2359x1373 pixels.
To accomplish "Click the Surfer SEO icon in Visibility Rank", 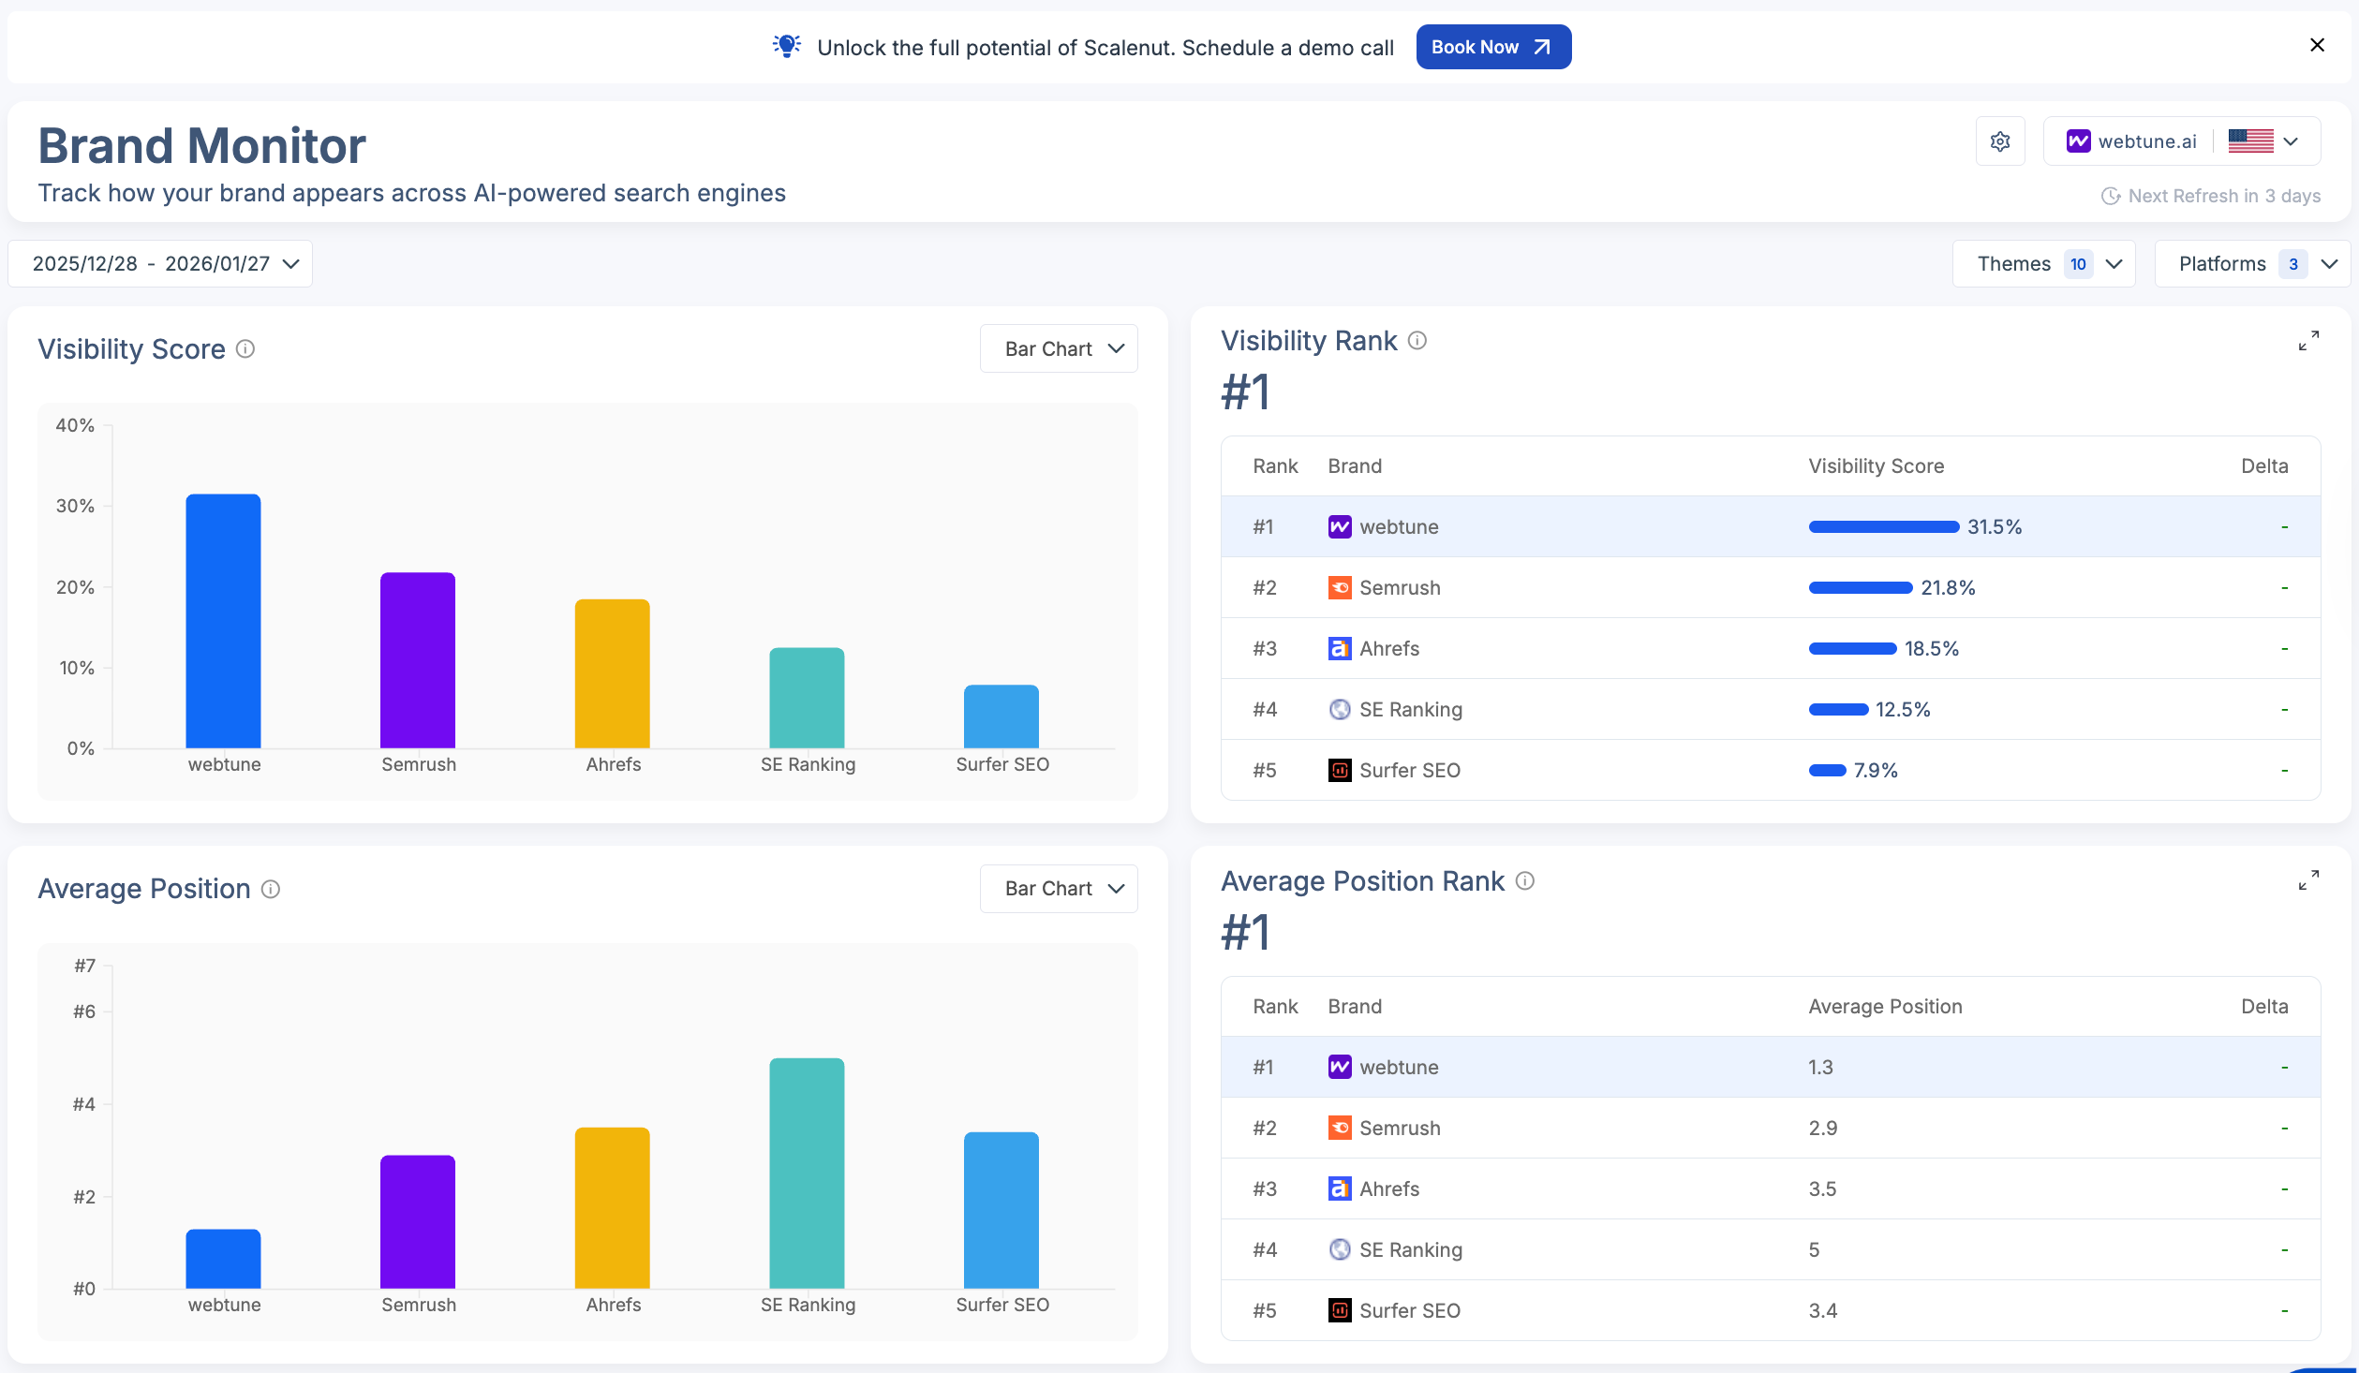I will point(1339,770).
